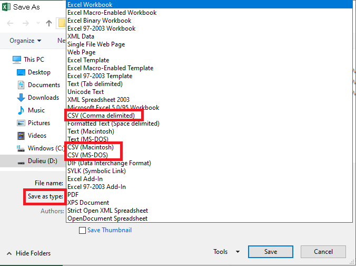Choose Excel Workbook file type
This screenshot has height=266, width=356.
[209, 5]
